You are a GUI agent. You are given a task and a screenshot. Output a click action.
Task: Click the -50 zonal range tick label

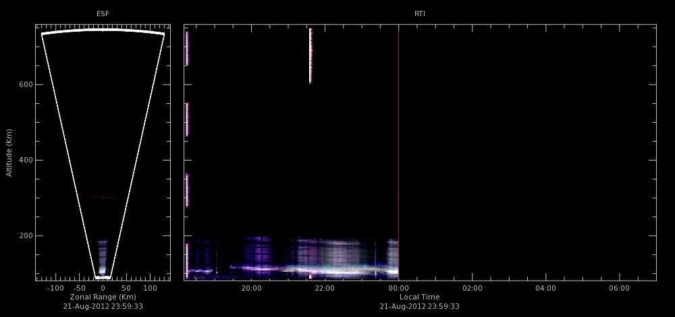tap(80, 288)
